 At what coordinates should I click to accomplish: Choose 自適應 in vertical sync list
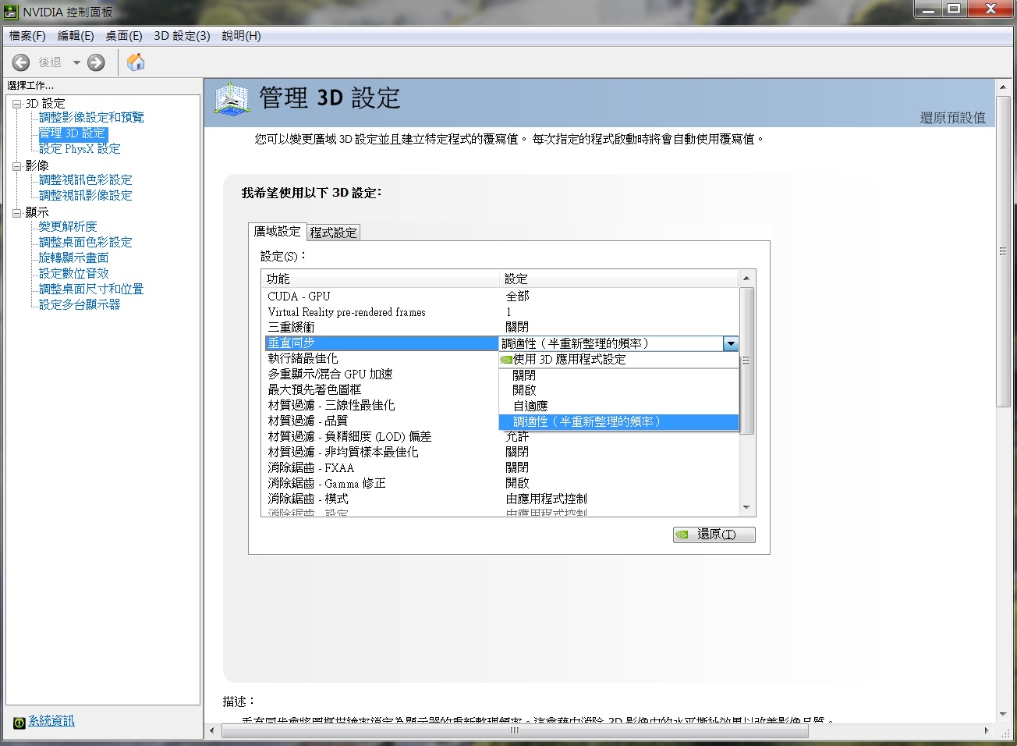pyautogui.click(x=618, y=406)
